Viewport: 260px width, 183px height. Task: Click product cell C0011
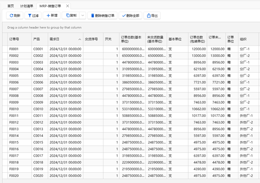point(40,116)
